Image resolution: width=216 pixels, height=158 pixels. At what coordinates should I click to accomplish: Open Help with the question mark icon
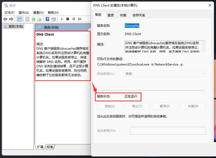(48, 19)
